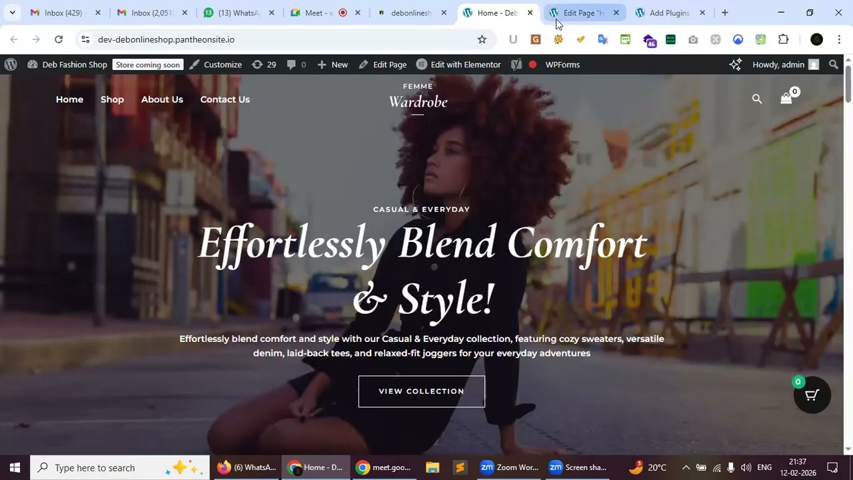Click the Windows taskbar search box

119,467
